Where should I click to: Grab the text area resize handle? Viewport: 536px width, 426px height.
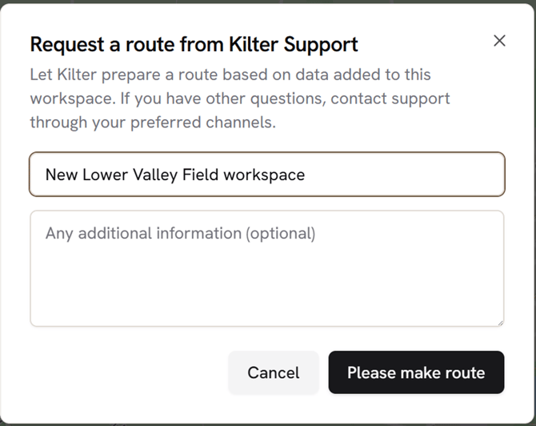pyautogui.click(x=499, y=322)
